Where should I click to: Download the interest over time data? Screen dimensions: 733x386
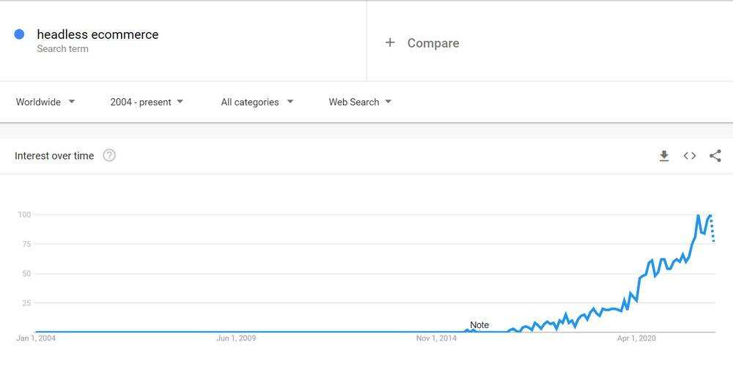[x=664, y=156]
